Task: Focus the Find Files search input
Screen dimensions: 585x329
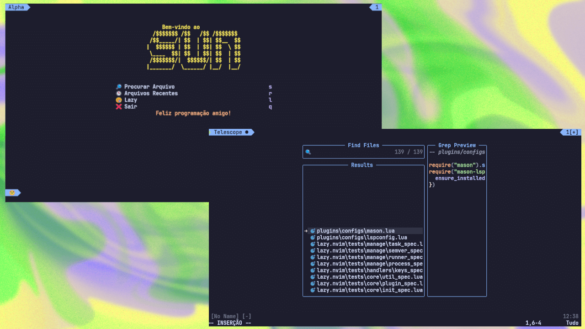Action: click(363, 152)
